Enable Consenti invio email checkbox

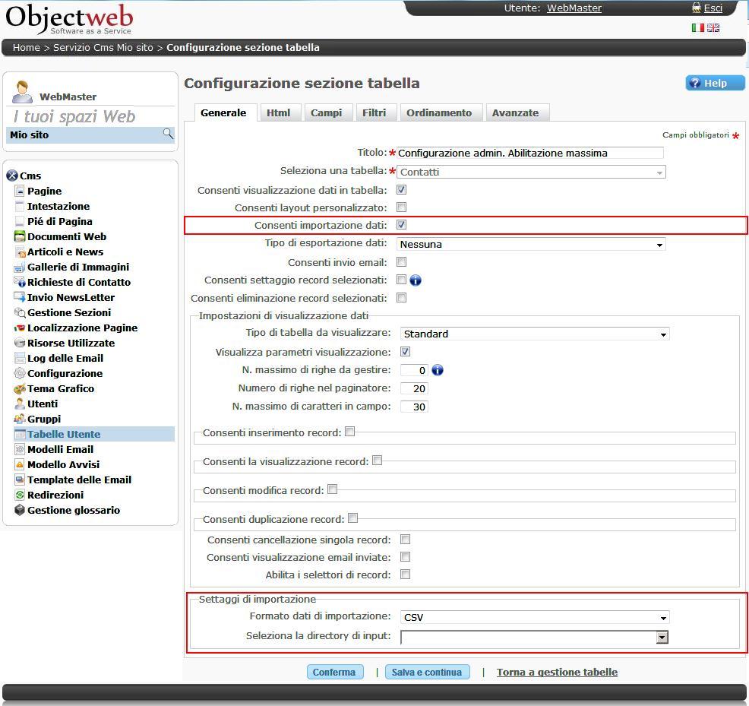[402, 262]
